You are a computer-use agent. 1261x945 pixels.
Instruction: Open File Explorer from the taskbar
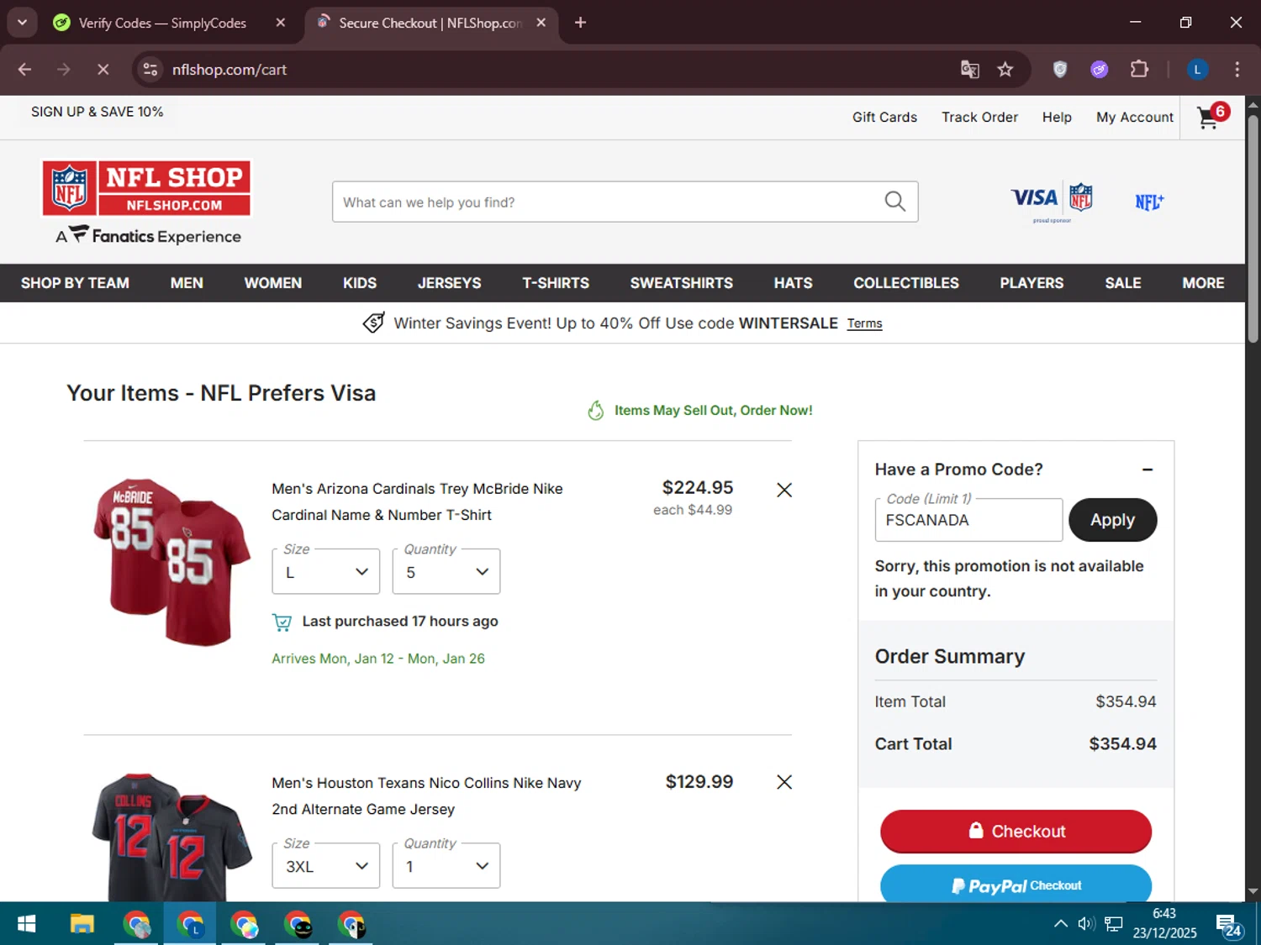coord(82,924)
